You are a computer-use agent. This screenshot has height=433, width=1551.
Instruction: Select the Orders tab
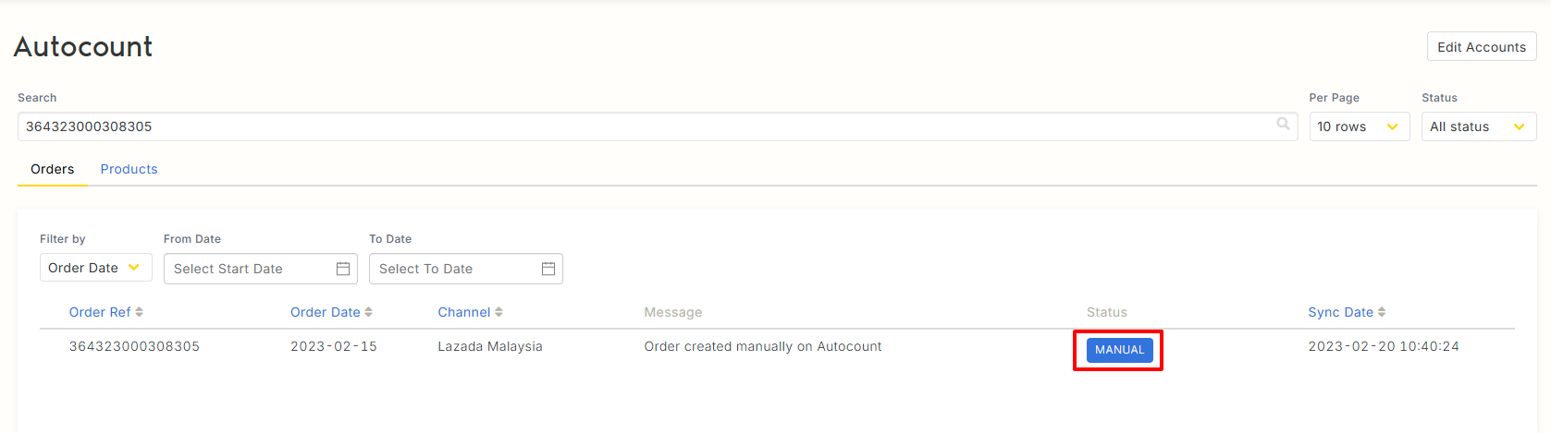click(x=52, y=169)
